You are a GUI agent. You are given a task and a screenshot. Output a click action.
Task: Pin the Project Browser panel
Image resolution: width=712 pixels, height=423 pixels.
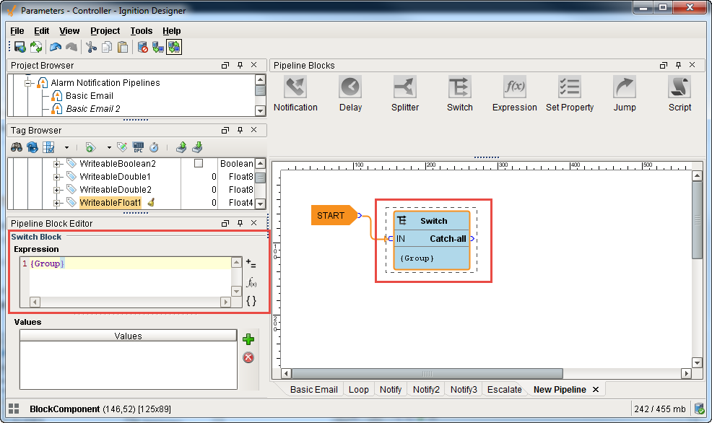tap(239, 65)
